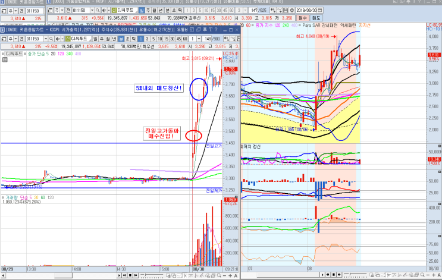Click zoom magnifier icon in front chart bottom bar

coord(219,275)
